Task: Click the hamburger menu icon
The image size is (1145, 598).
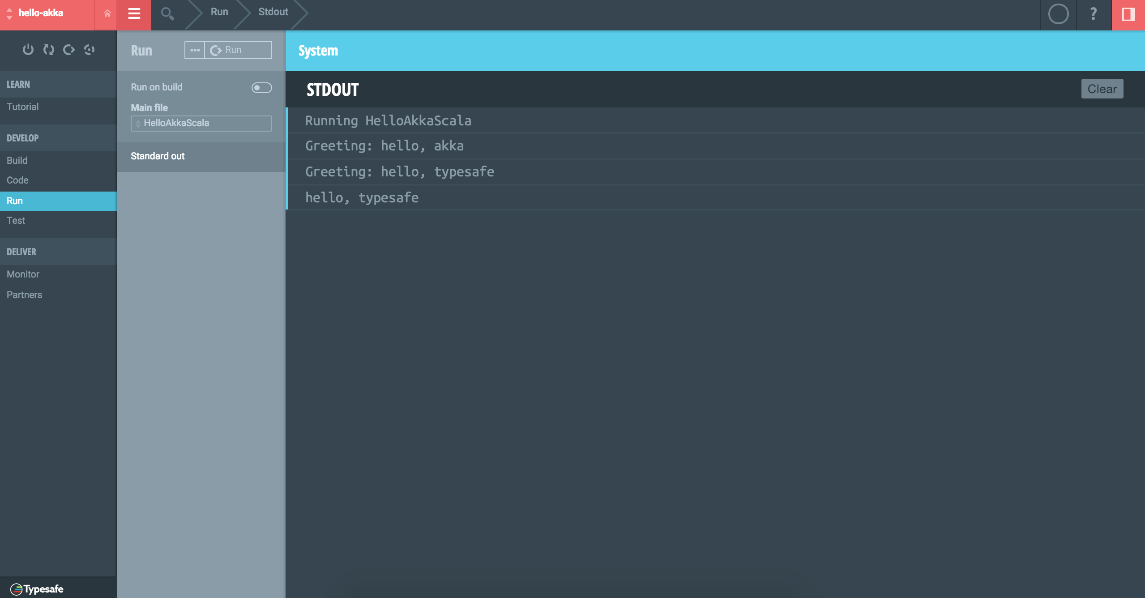Action: pyautogui.click(x=134, y=14)
